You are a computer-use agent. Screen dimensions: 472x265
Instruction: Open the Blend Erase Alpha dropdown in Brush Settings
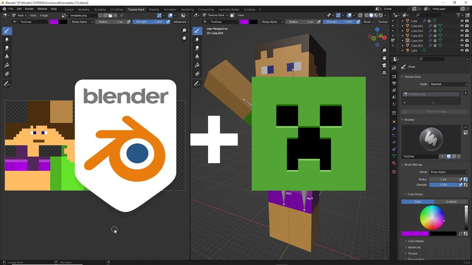tap(448, 172)
